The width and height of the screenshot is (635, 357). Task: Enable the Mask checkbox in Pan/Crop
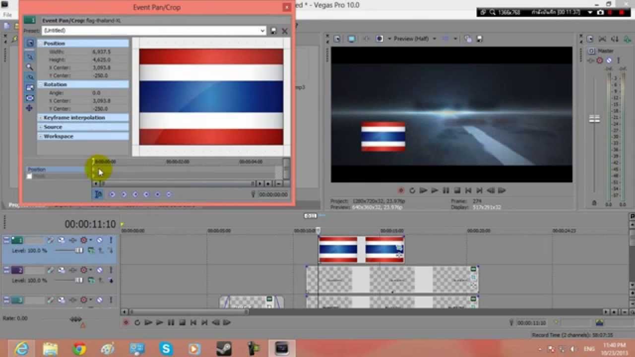point(29,176)
